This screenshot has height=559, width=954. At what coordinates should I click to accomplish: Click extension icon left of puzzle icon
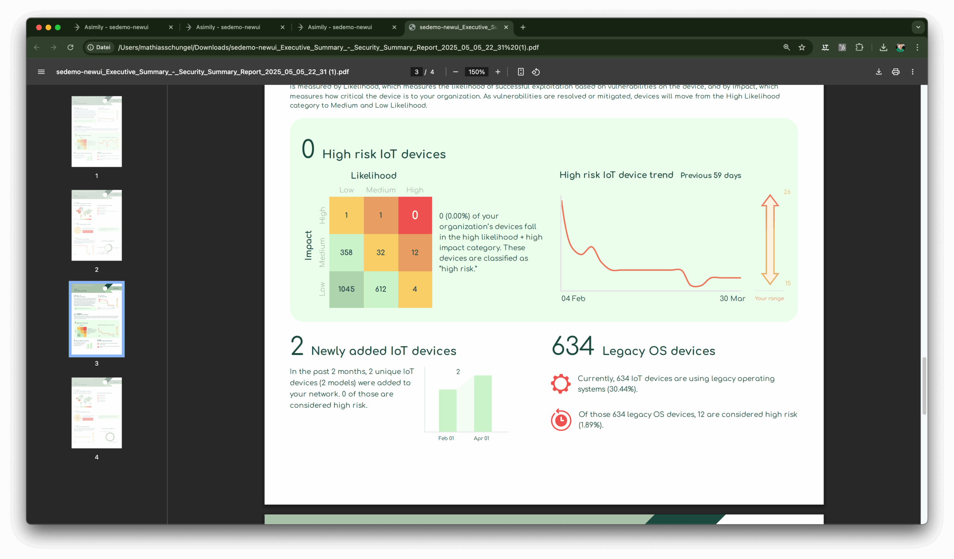pyautogui.click(x=842, y=47)
